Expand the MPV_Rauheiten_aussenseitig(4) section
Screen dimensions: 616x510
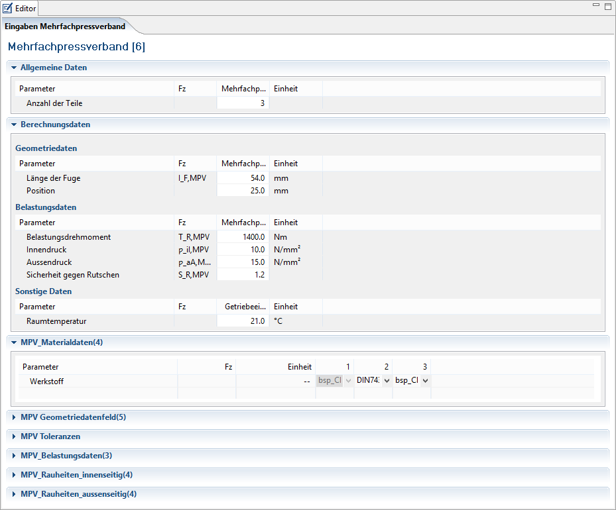click(x=14, y=494)
